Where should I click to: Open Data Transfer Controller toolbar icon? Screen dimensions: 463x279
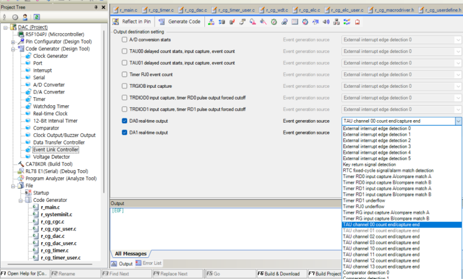pos(337,22)
